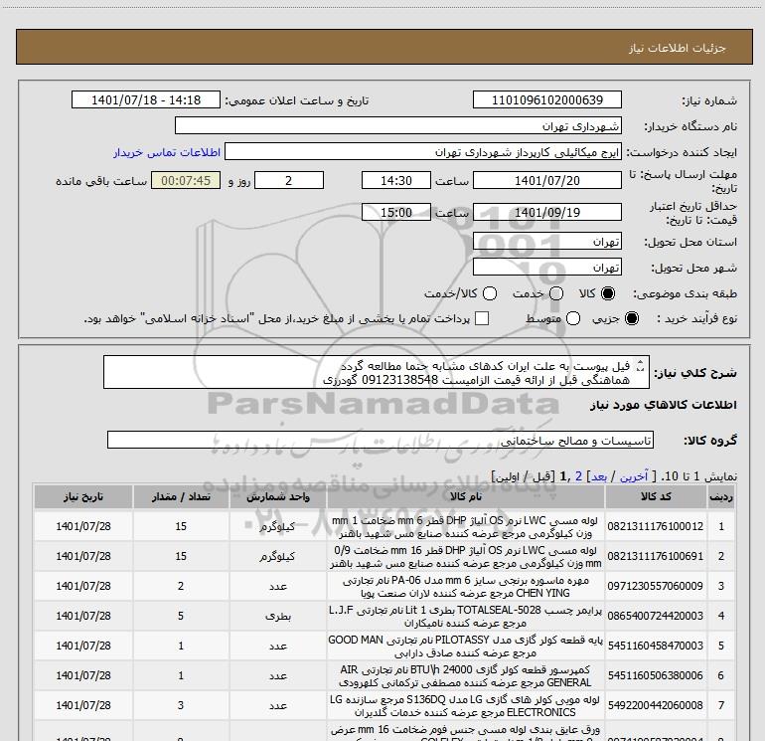Click the شهر محل تحویل field
The width and height of the screenshot is (765, 741).
click(x=546, y=267)
